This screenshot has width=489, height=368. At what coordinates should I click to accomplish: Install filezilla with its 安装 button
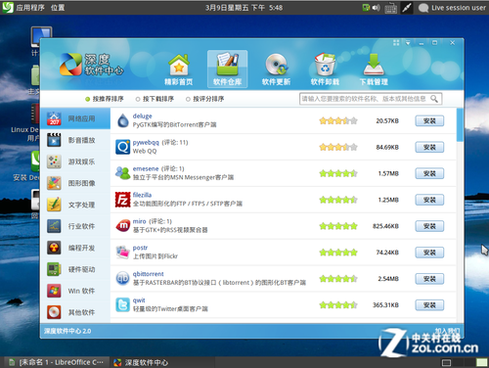[429, 200]
